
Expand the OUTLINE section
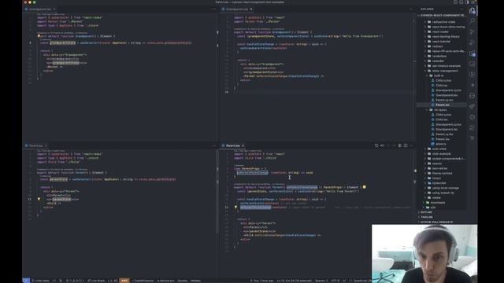point(427,212)
